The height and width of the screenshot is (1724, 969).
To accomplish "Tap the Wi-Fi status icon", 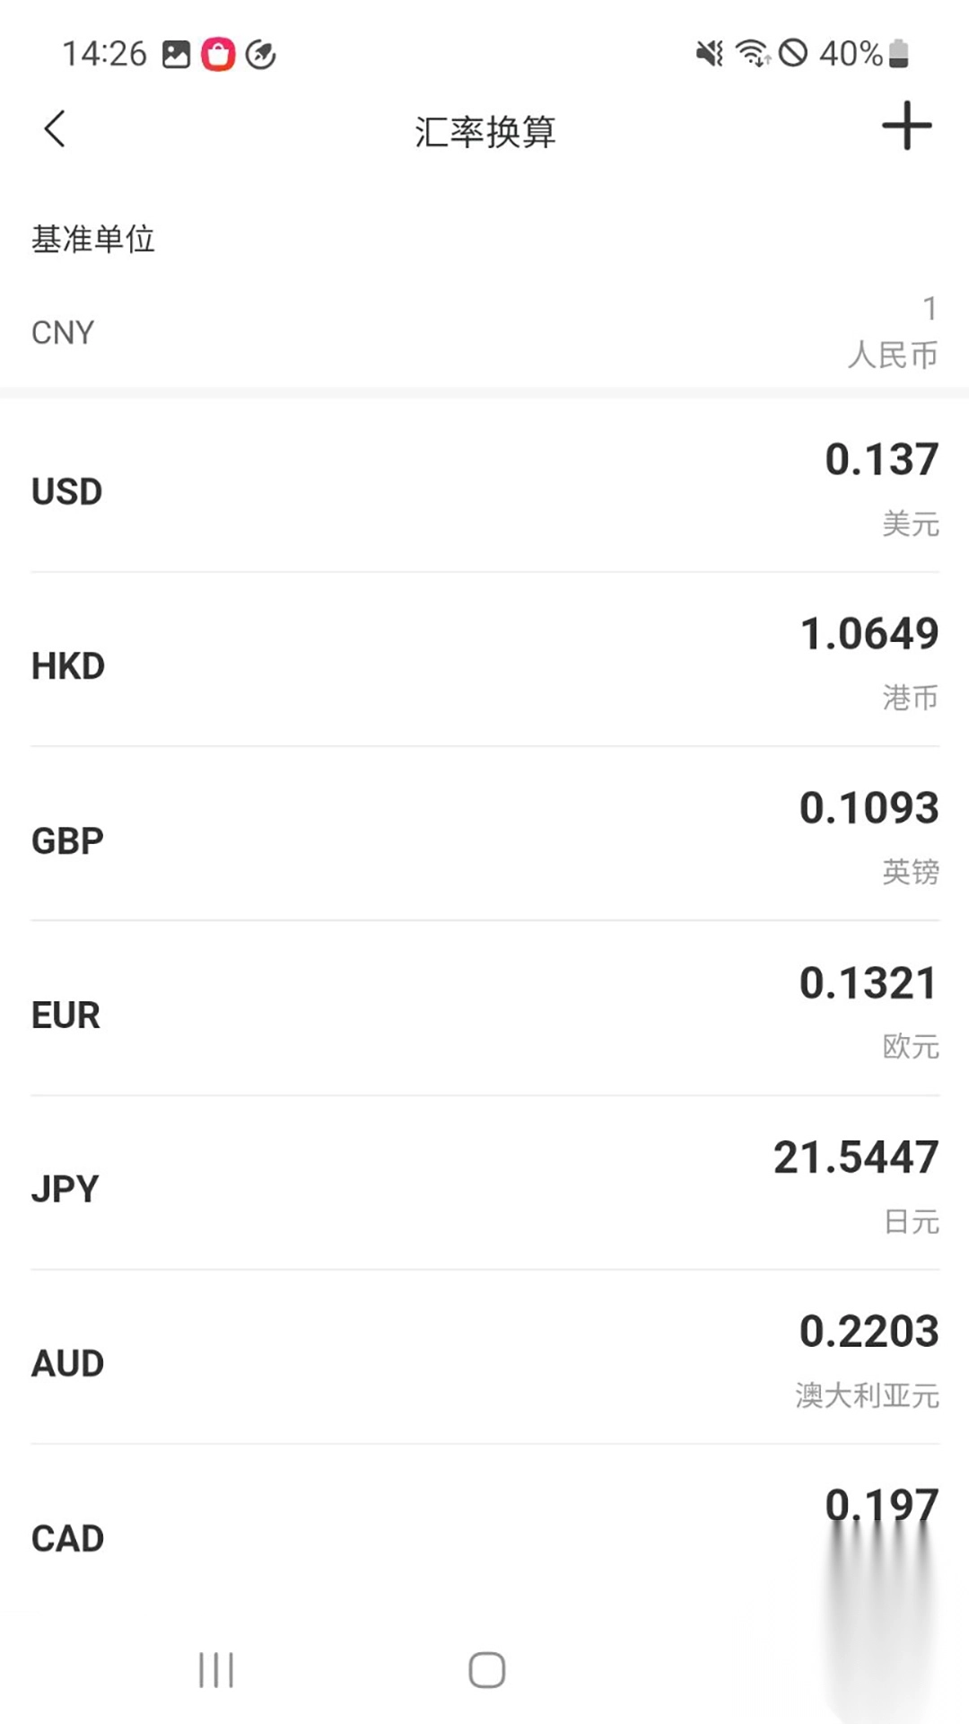I will pyautogui.click(x=752, y=54).
